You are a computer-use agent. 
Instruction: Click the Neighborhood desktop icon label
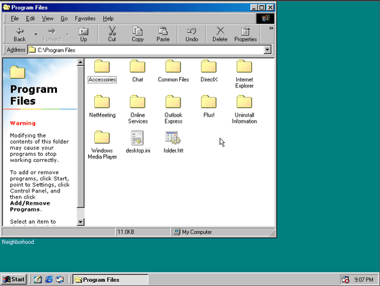[18, 242]
